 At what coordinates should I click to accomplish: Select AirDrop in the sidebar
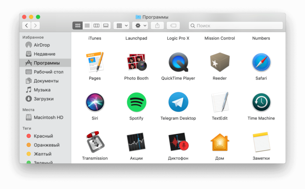pos(45,45)
